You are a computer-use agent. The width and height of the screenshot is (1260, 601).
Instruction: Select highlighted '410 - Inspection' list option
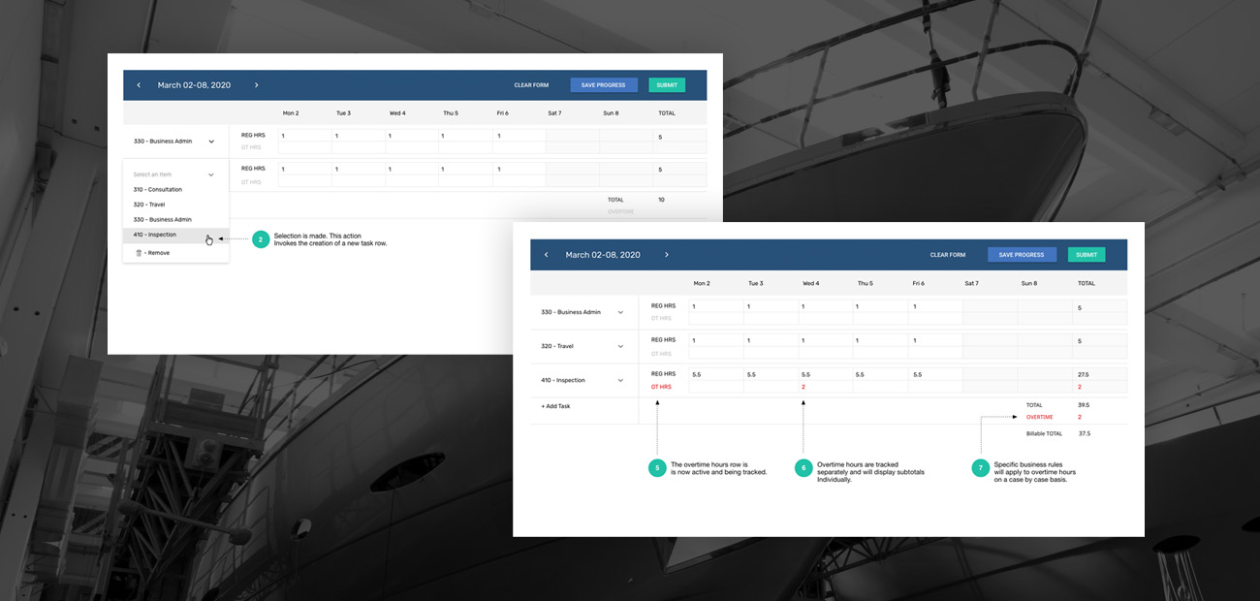click(155, 235)
